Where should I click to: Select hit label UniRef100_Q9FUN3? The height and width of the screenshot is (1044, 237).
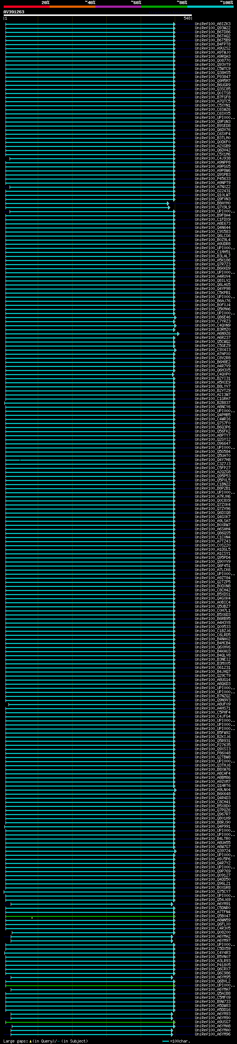point(213,121)
